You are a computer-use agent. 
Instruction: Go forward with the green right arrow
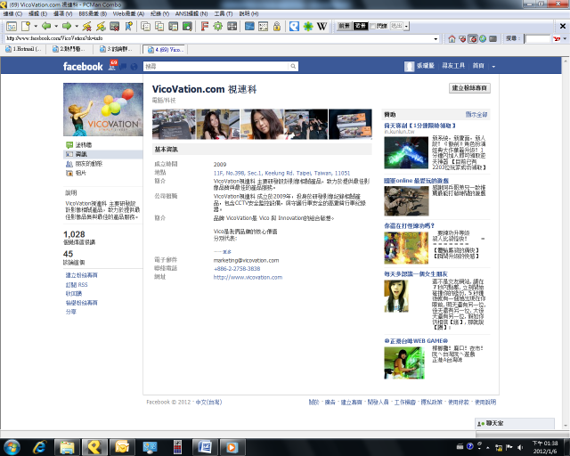coord(67,26)
